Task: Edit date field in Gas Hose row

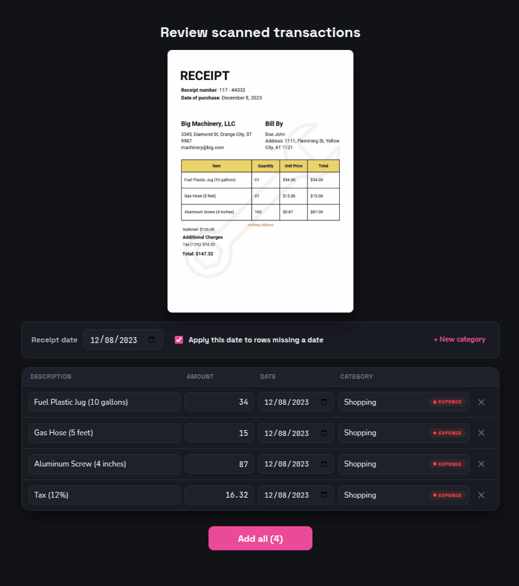Action: pyautogui.click(x=296, y=433)
